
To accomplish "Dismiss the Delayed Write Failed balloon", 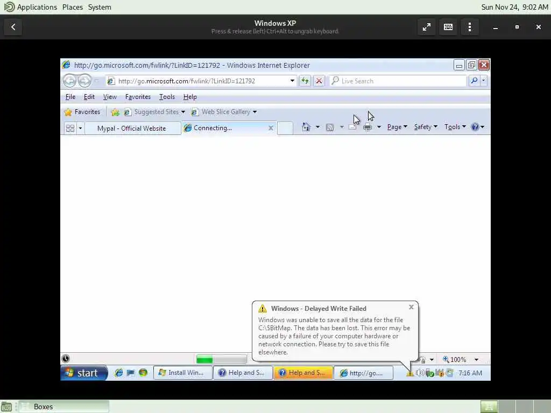I will click(411, 307).
